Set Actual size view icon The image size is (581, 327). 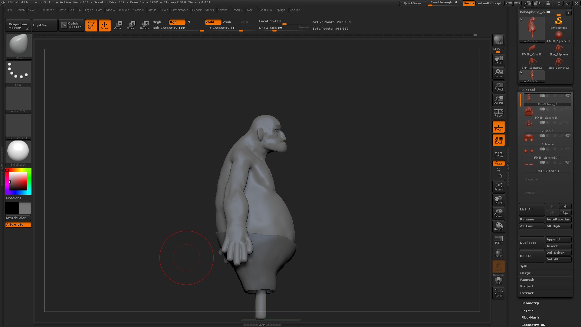pyautogui.click(x=498, y=87)
